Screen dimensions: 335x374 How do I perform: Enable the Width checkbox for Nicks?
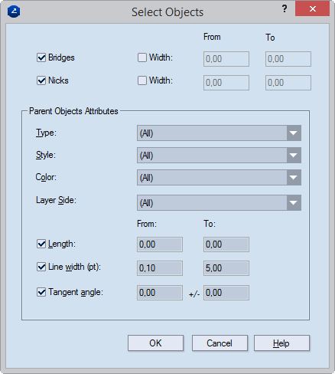click(x=142, y=80)
